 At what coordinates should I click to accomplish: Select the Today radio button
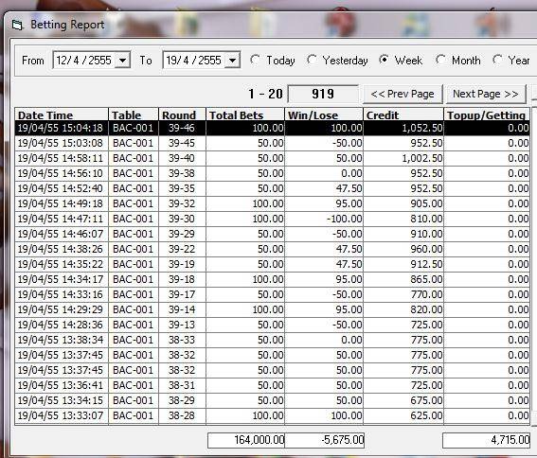[255, 60]
